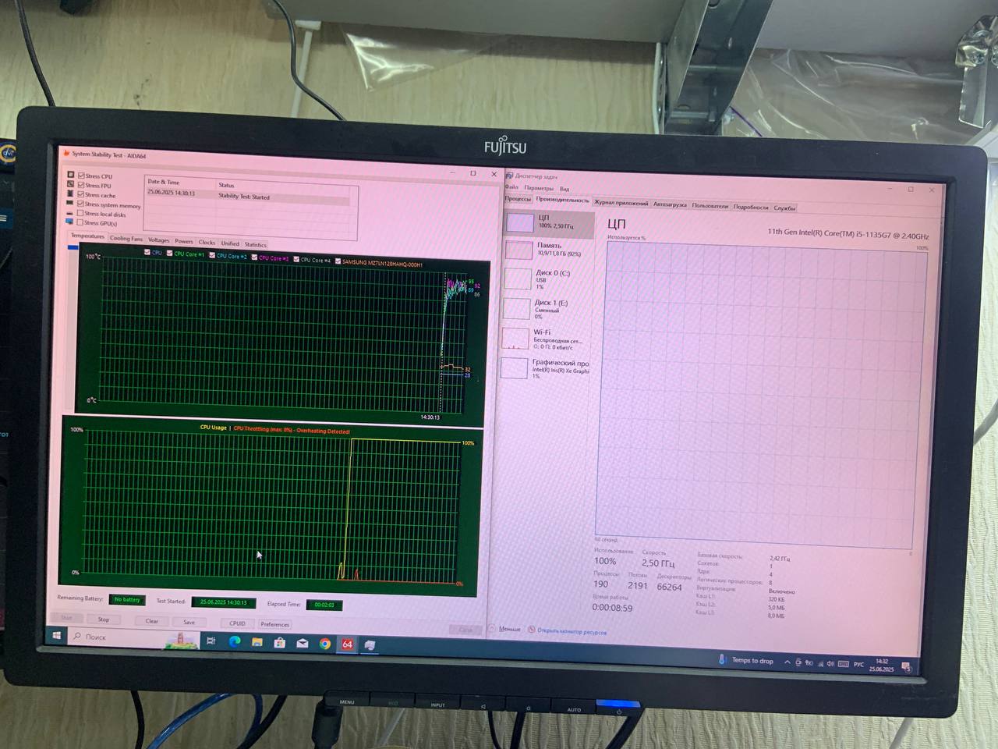The image size is (998, 749).
Task: Launch Google Chrome from the taskbar
Action: point(324,644)
